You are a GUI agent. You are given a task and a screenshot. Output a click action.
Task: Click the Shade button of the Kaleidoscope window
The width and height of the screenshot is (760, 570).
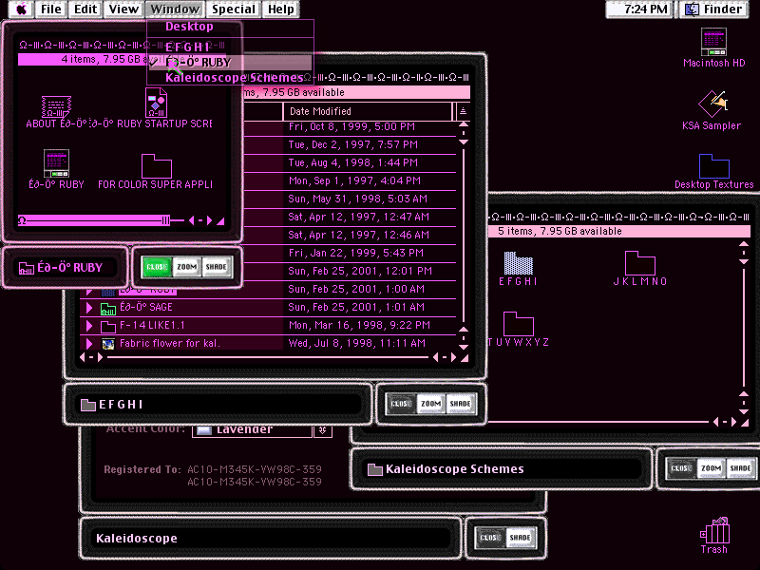520,538
